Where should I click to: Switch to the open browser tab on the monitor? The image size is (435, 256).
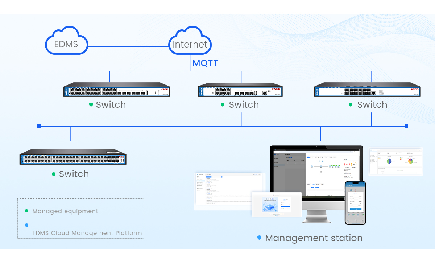[281, 150]
